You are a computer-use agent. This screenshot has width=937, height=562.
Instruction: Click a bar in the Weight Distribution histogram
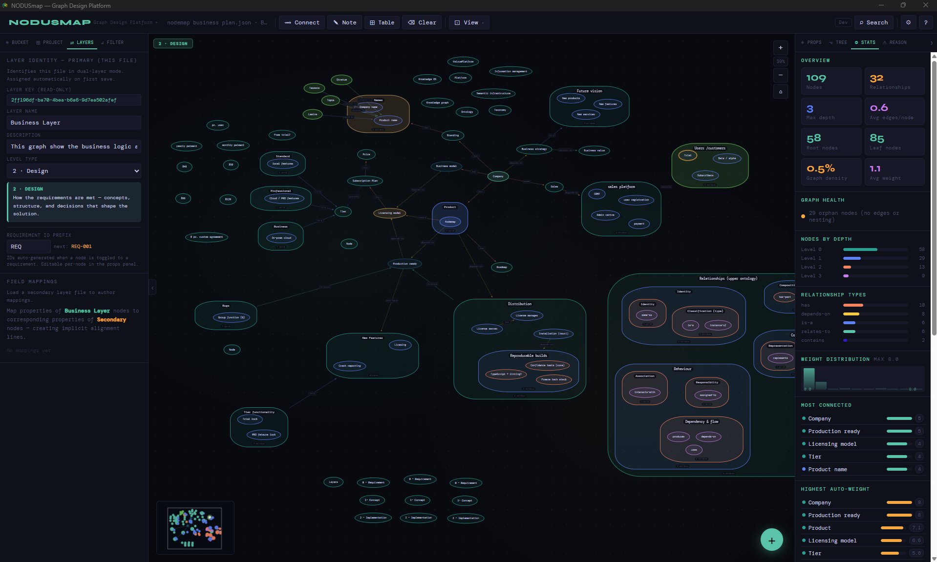(x=809, y=378)
